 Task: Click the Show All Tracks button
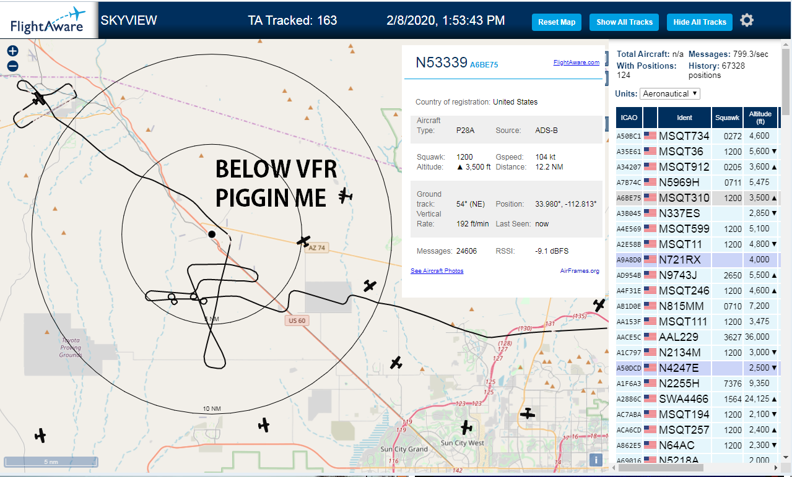coord(624,22)
